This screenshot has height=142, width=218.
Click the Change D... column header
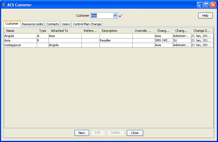(202, 31)
